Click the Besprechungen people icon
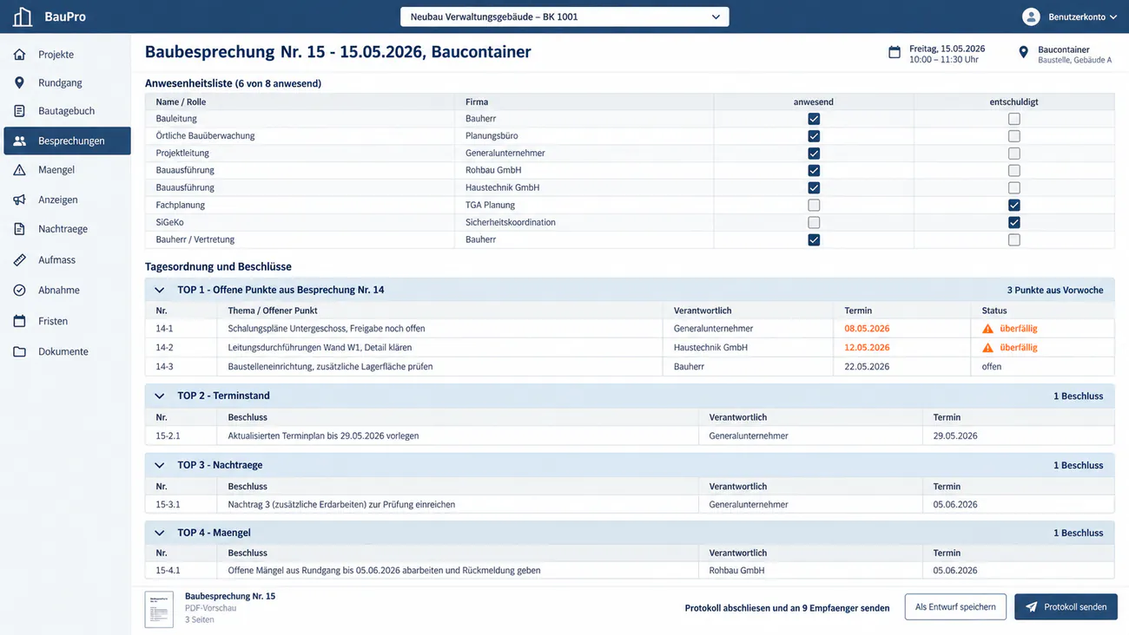1129x635 pixels. tap(20, 141)
